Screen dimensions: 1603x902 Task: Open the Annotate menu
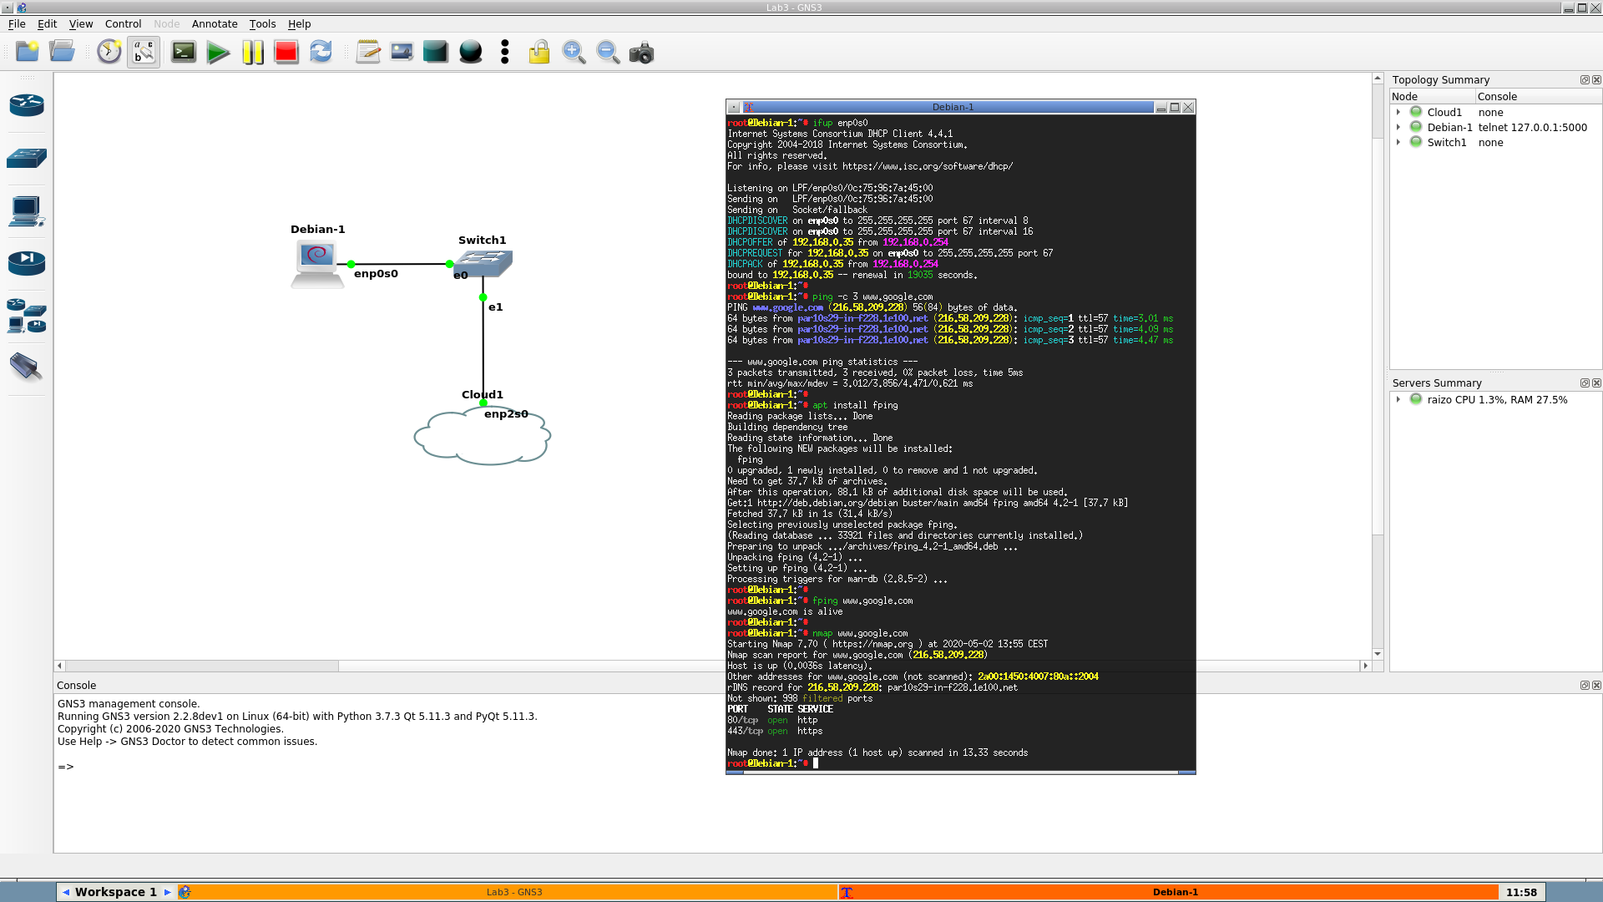coord(215,23)
